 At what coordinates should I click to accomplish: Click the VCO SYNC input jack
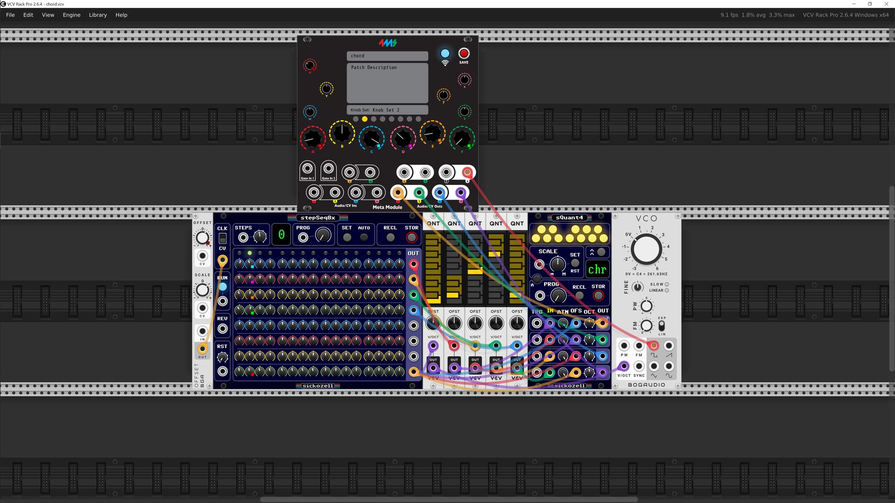639,366
